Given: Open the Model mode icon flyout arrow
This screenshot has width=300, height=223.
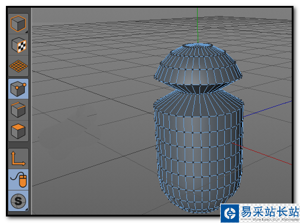Looking at the screenshot, I should (27, 32).
